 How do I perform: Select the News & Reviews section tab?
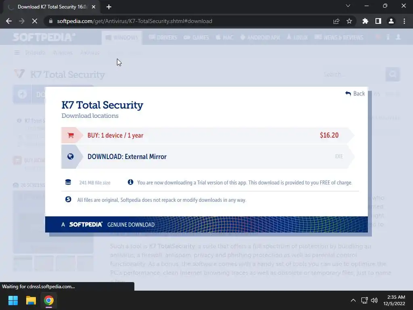tap(339, 38)
